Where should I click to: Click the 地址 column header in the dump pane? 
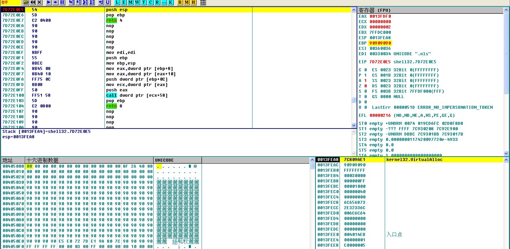coord(13,160)
